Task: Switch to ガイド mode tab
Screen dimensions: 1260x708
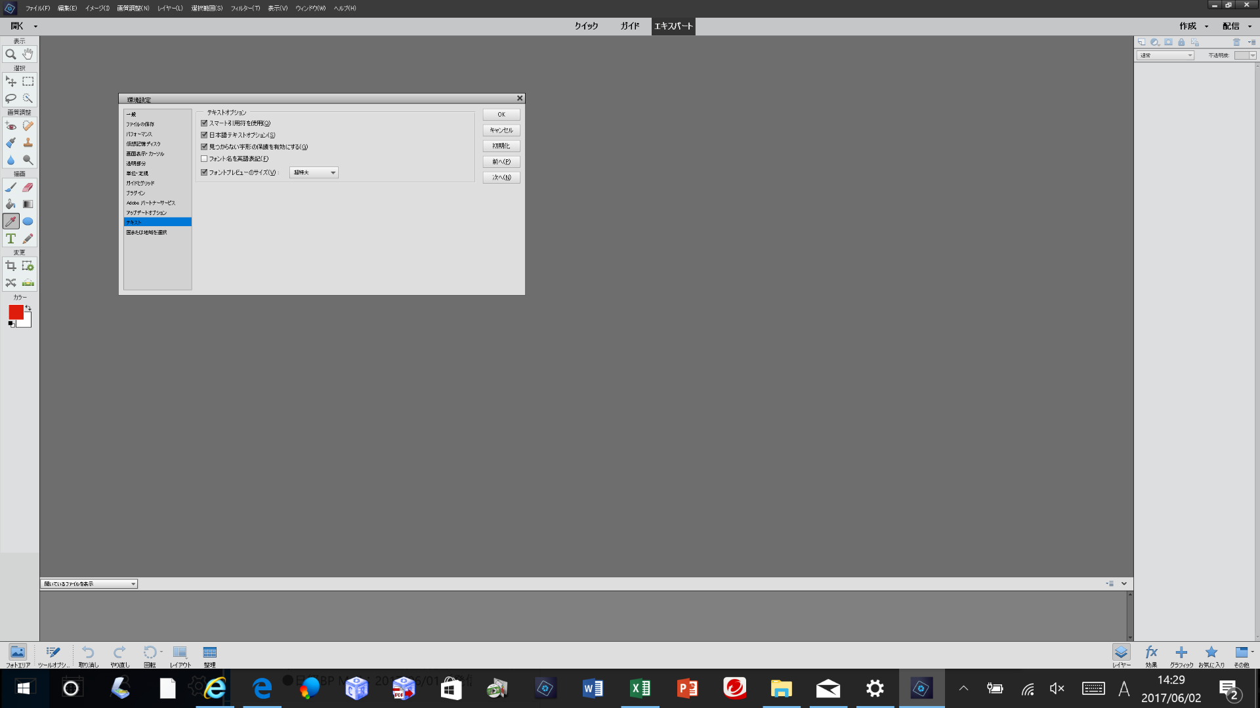Action: pyautogui.click(x=630, y=26)
